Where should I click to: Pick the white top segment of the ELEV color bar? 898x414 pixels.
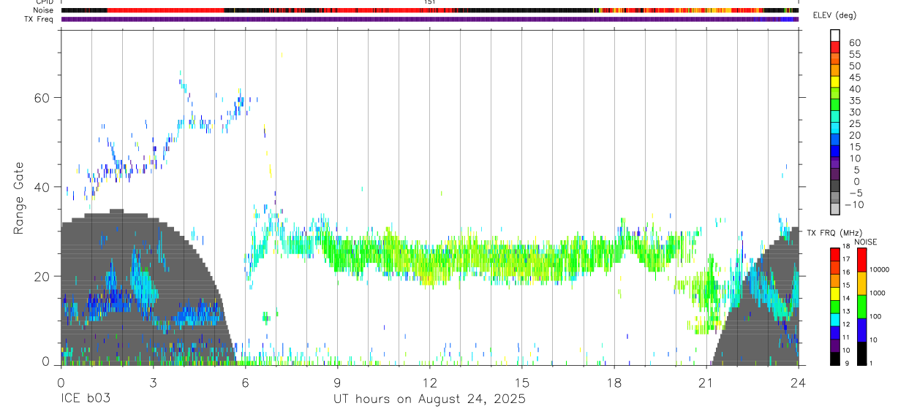[836, 35]
